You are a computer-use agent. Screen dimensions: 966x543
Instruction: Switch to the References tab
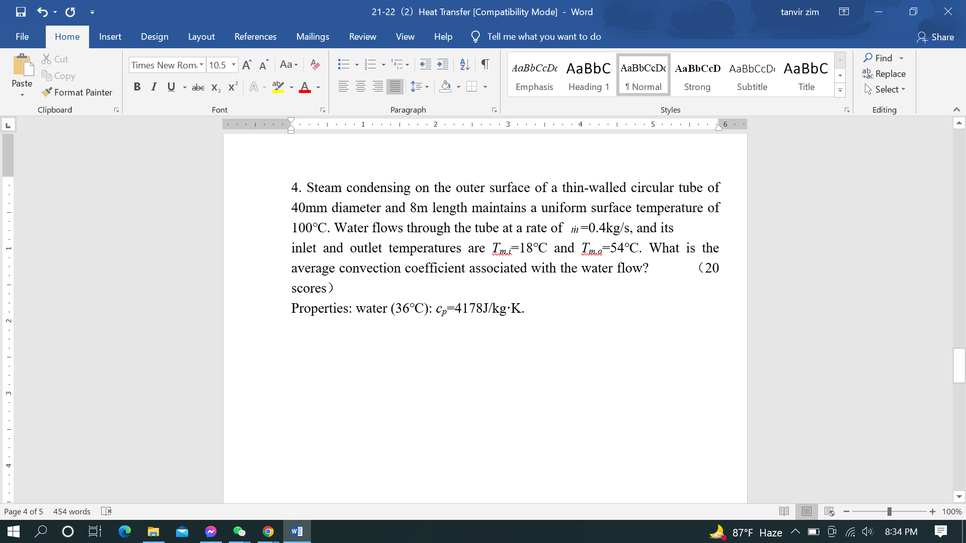click(255, 37)
